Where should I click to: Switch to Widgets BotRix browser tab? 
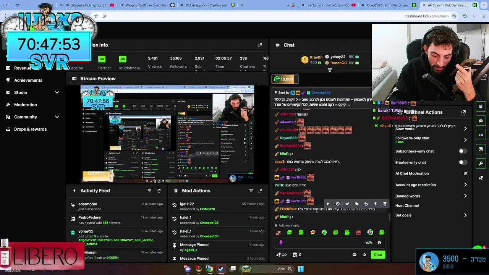(147, 5)
